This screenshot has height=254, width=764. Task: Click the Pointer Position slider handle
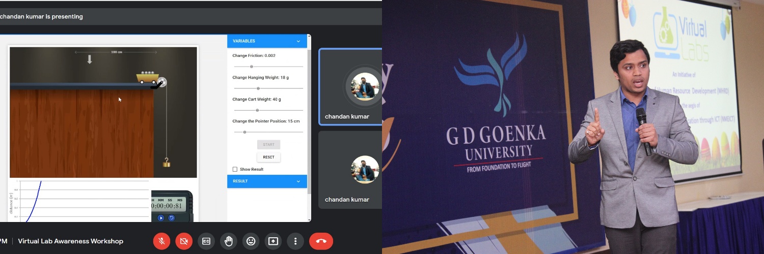pyautogui.click(x=244, y=132)
